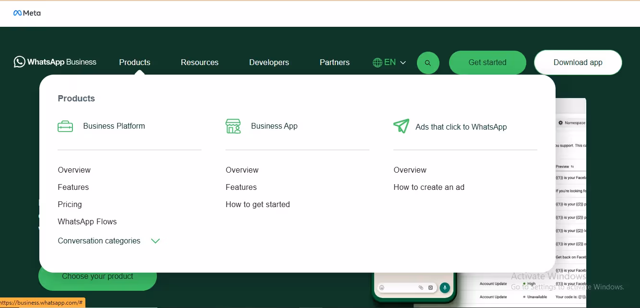Open the Business App heading link

pos(274,126)
